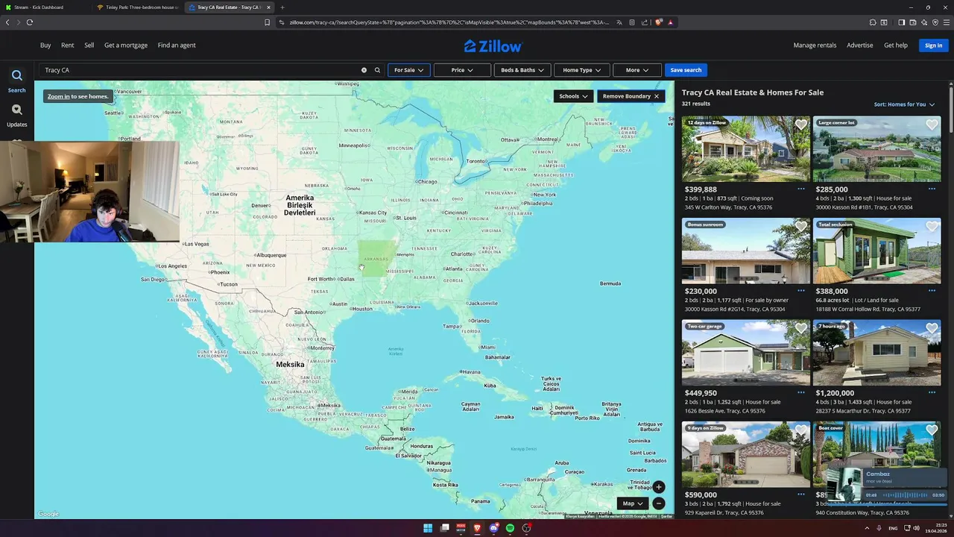Go back with the browser back arrow
Viewport: 954px width, 537px height.
pos(7,22)
